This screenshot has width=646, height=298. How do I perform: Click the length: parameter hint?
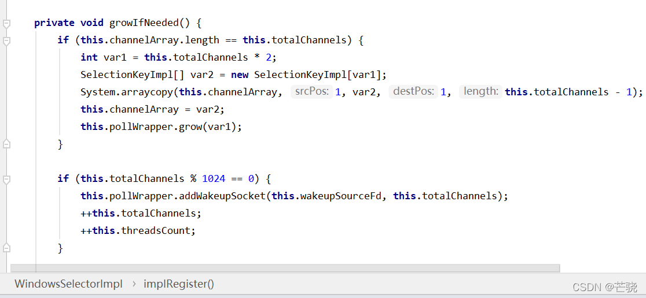click(x=481, y=92)
